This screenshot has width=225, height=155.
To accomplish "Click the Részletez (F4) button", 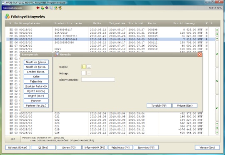I will point(120,147).
